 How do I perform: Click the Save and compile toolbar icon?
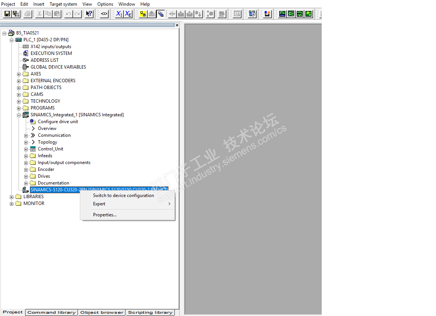pyautogui.click(x=16, y=14)
